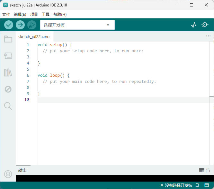Click the dropdown arrow of board selector
The image size is (214, 189).
108,25
